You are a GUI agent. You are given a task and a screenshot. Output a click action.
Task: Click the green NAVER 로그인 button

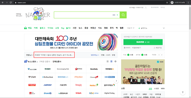143,42
